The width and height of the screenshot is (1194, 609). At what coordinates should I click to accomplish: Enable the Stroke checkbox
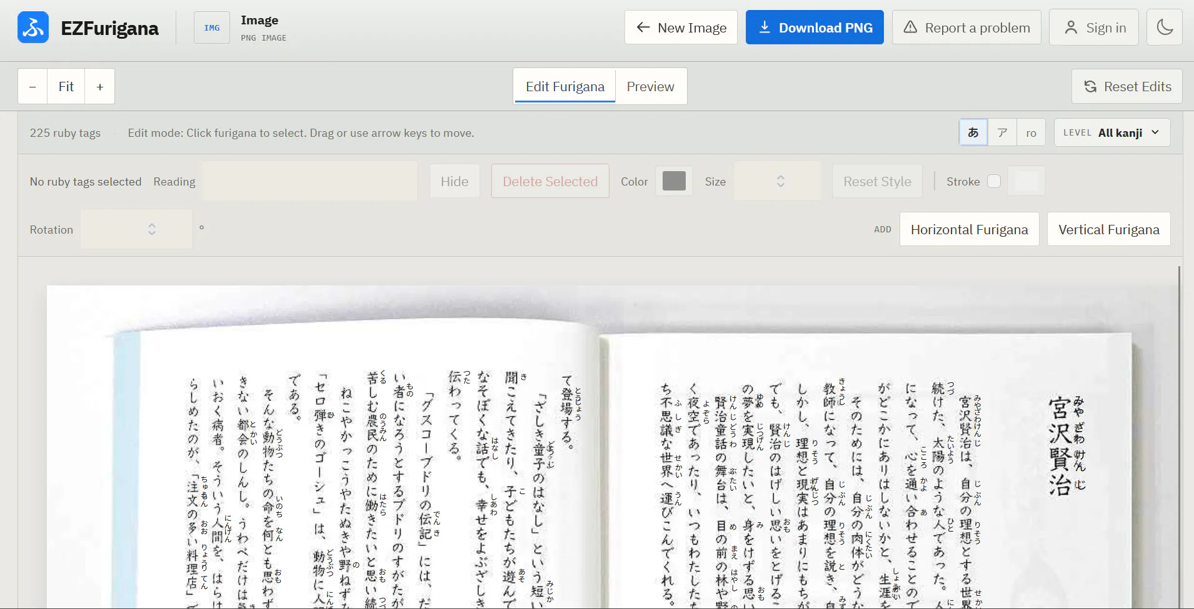[x=994, y=181]
